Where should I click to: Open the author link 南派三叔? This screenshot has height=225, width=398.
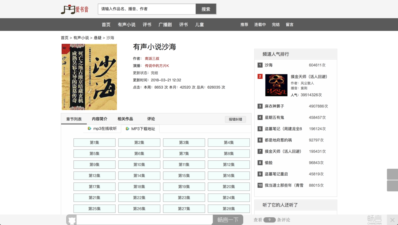152,59
